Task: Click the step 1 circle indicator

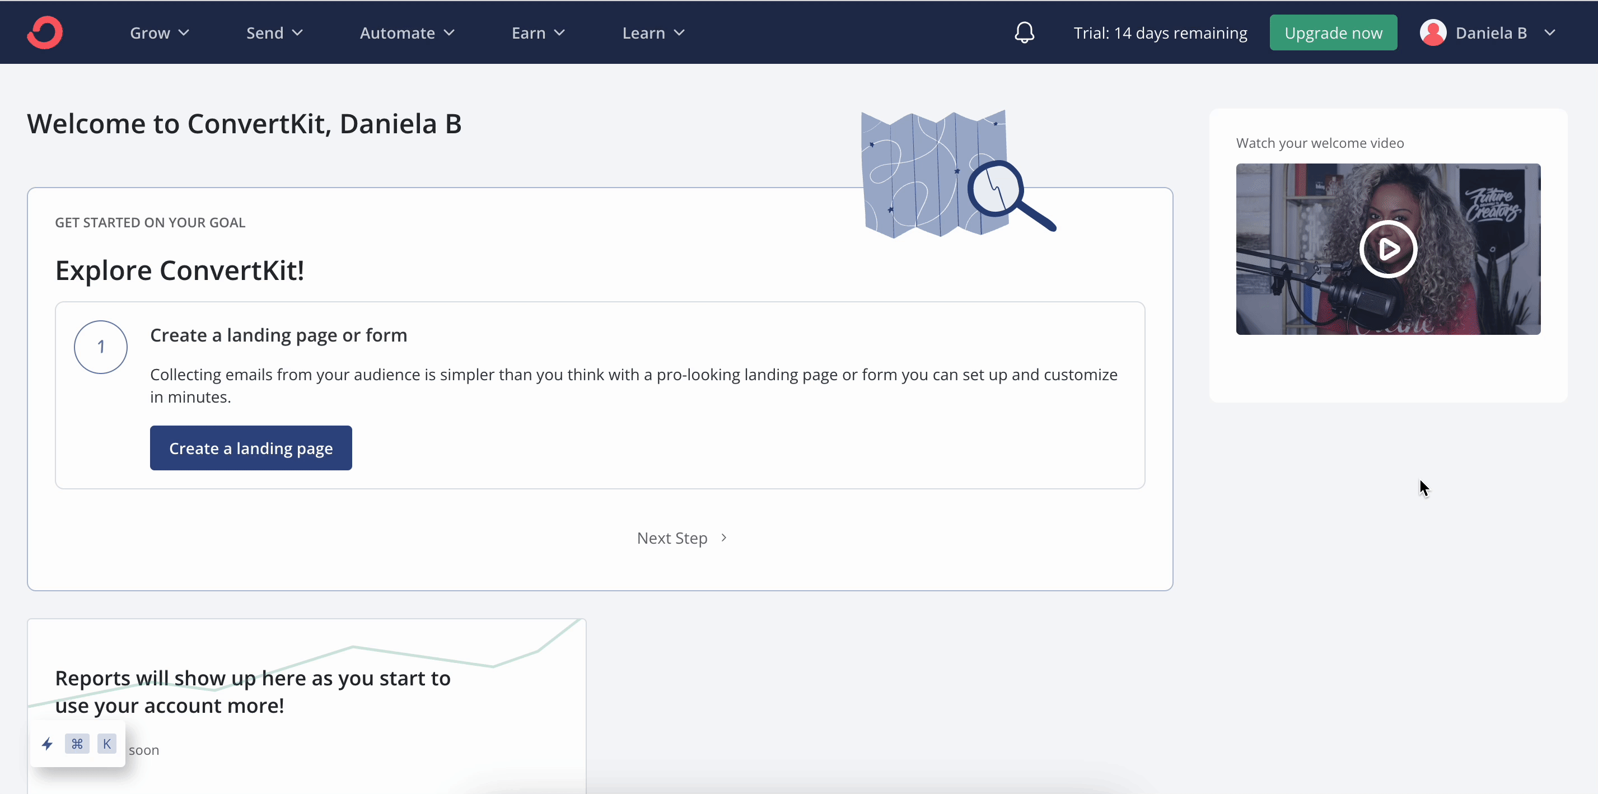Action: click(101, 347)
